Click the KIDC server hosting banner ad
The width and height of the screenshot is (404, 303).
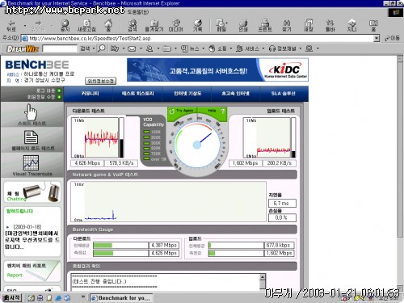pyautogui.click(x=217, y=69)
